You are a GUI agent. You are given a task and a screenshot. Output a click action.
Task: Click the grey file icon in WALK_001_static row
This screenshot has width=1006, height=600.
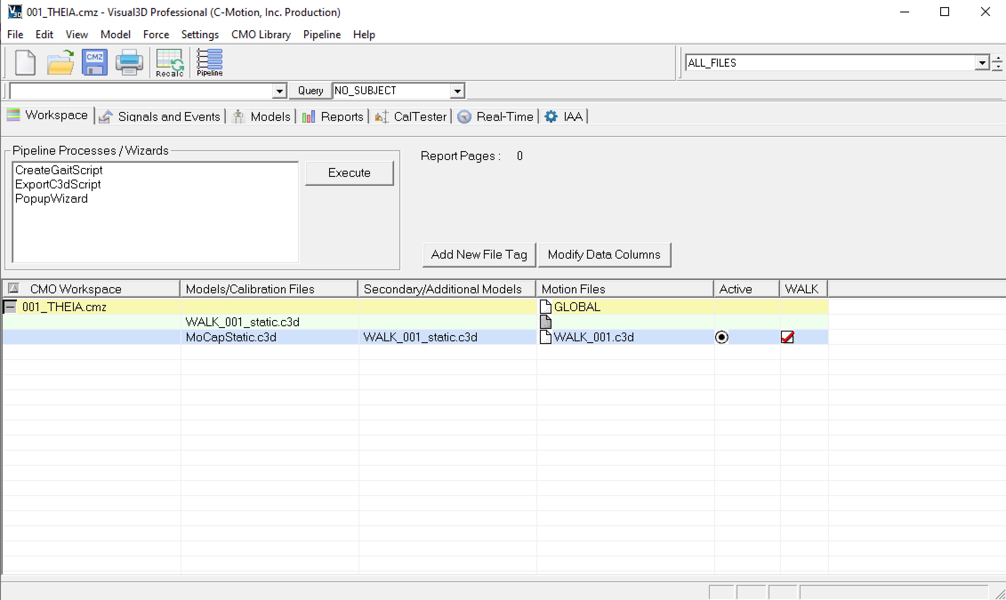point(545,322)
